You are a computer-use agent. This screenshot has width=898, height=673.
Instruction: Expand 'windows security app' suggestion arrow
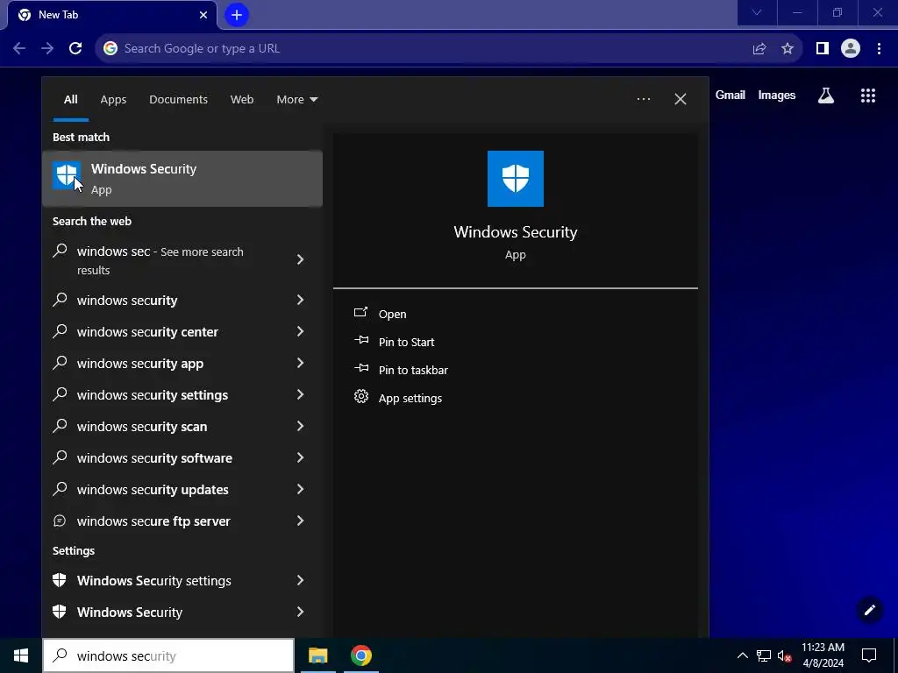point(301,363)
